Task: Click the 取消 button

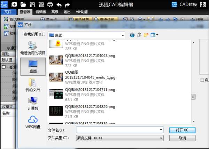Action: pyautogui.click(x=182, y=138)
